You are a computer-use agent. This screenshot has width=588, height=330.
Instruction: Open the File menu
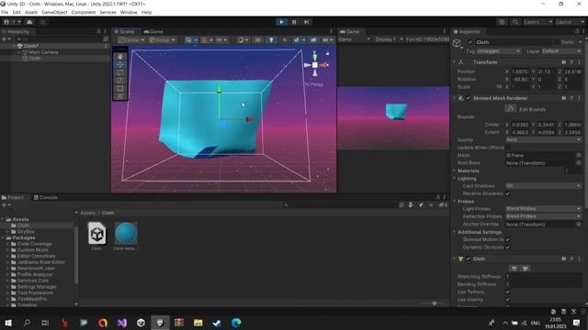(5, 12)
